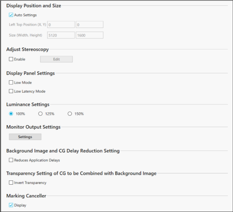Click the Left Top Position X field
233x212 pixels.
point(61,24)
